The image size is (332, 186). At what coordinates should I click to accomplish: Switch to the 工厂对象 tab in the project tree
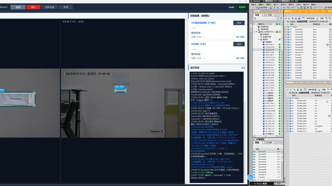(269, 15)
